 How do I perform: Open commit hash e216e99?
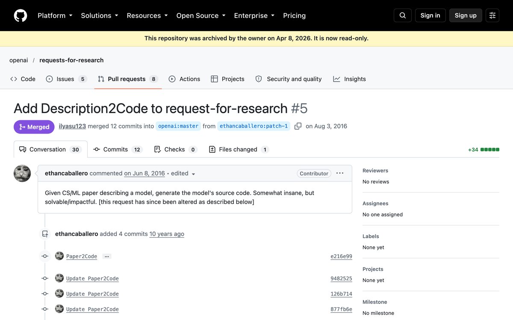[341, 256]
